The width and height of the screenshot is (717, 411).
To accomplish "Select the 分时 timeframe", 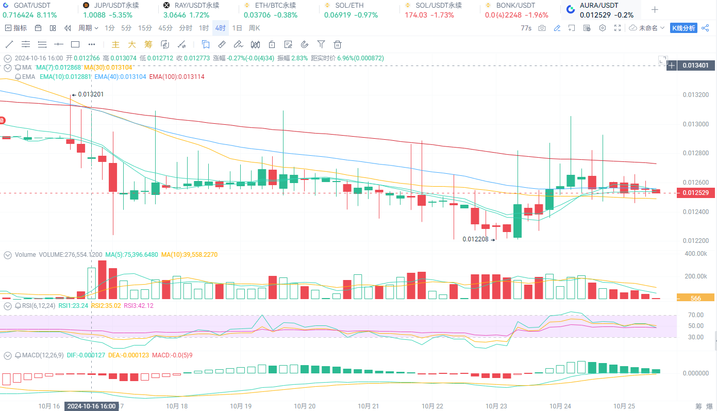I will pos(185,28).
